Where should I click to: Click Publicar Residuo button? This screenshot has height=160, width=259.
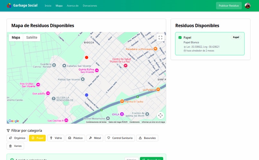(229, 5)
